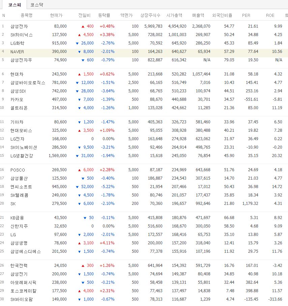Viewport: 288px width, 306px height.
Task: Click 엔씨소프트 change rate -5.22%
Action: click(x=108, y=187)
